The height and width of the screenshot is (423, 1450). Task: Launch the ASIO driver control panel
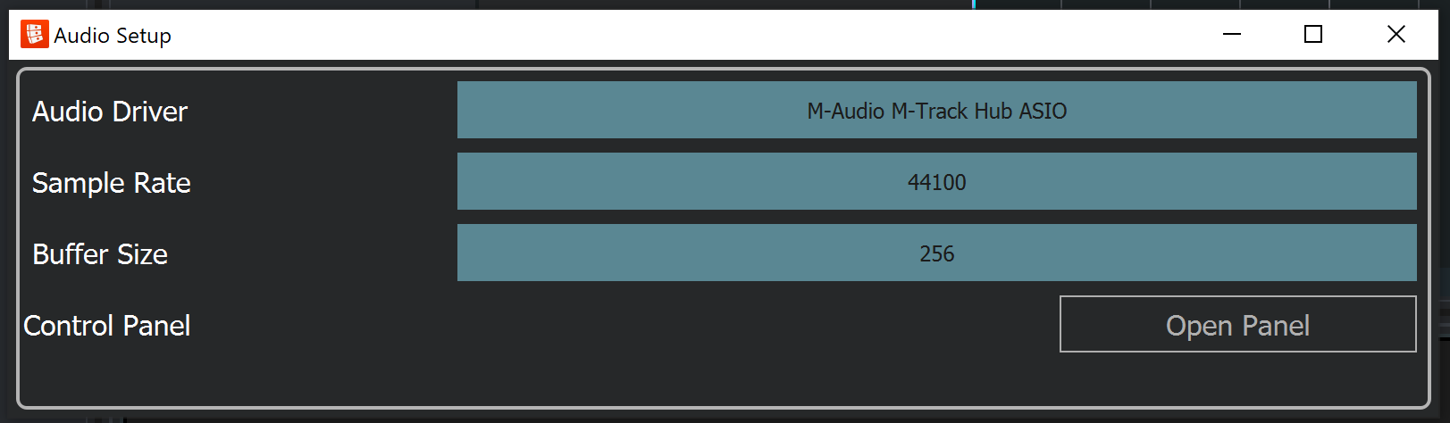1237,325
